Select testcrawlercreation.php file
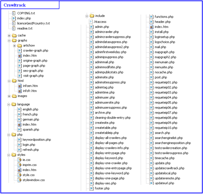203x194 pixels. 171,148
